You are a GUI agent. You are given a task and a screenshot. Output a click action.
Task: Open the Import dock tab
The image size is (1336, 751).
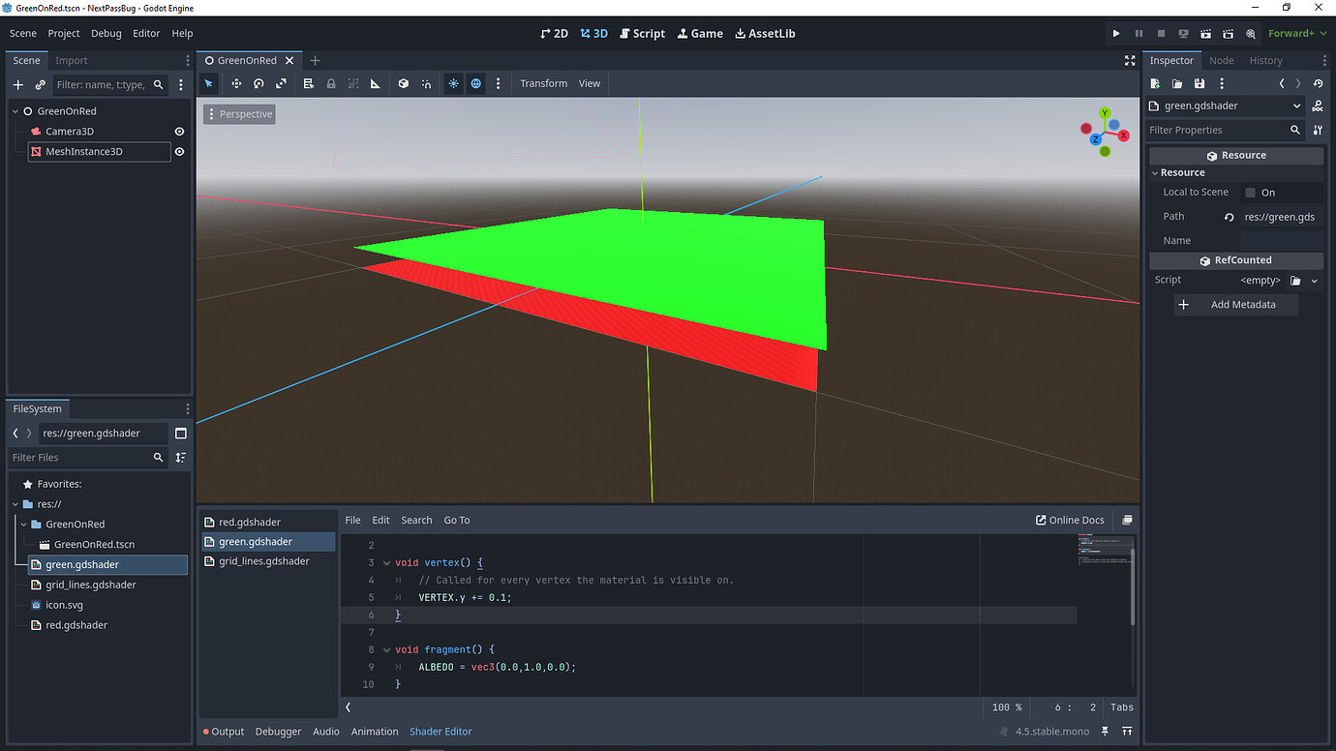point(72,60)
